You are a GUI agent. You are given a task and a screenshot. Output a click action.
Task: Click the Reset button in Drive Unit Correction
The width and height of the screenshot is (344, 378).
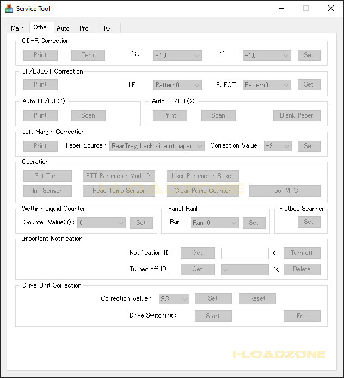[x=257, y=298]
